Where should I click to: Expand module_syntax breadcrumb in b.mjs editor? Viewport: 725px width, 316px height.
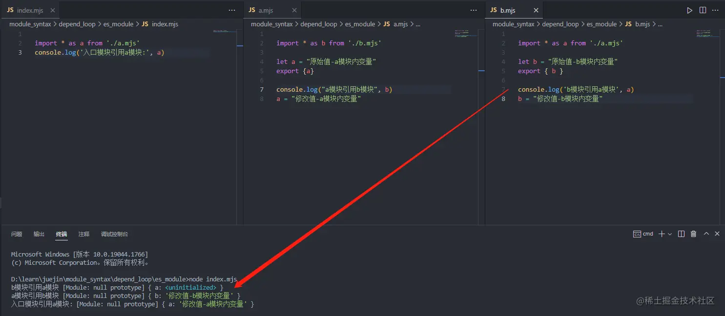click(x=513, y=24)
